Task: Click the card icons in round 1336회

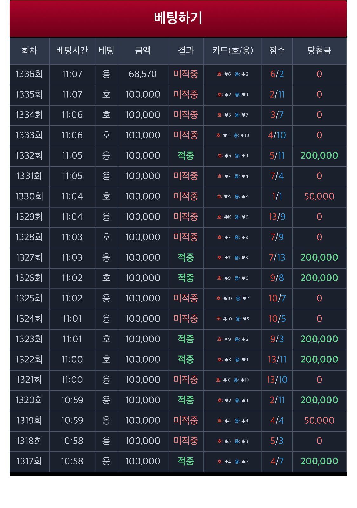Action: [x=233, y=74]
